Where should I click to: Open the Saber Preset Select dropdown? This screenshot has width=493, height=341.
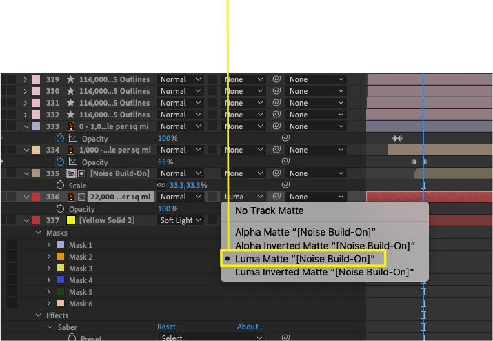(211, 338)
